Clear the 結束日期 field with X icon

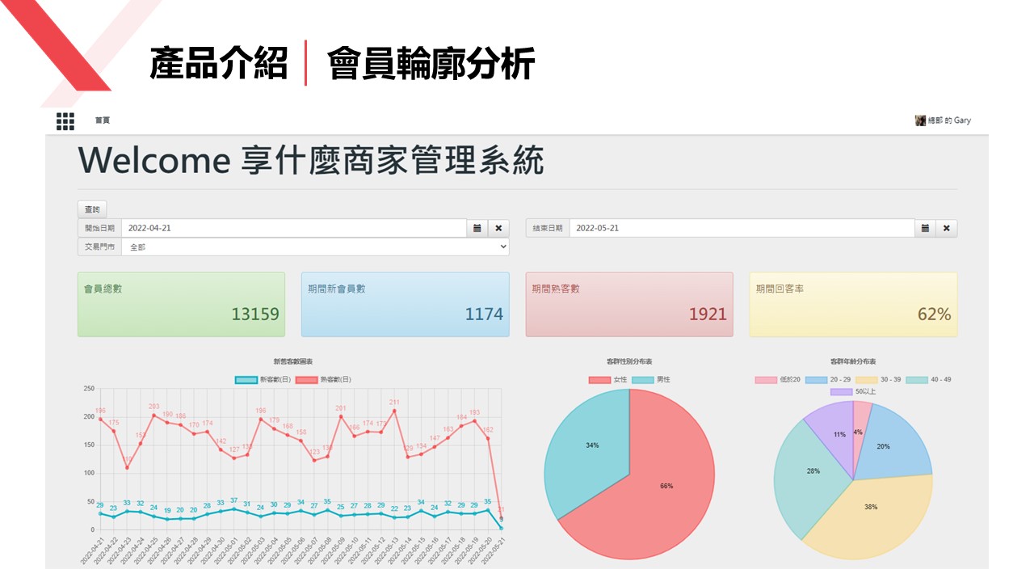946,228
